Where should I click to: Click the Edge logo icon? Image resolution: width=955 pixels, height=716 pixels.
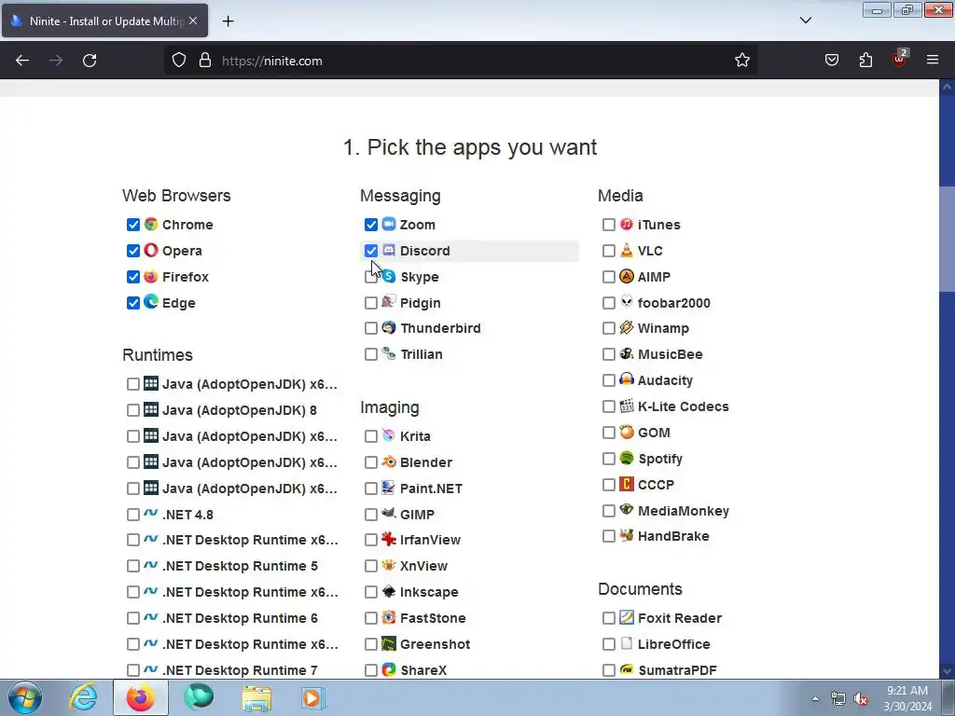[x=151, y=302]
